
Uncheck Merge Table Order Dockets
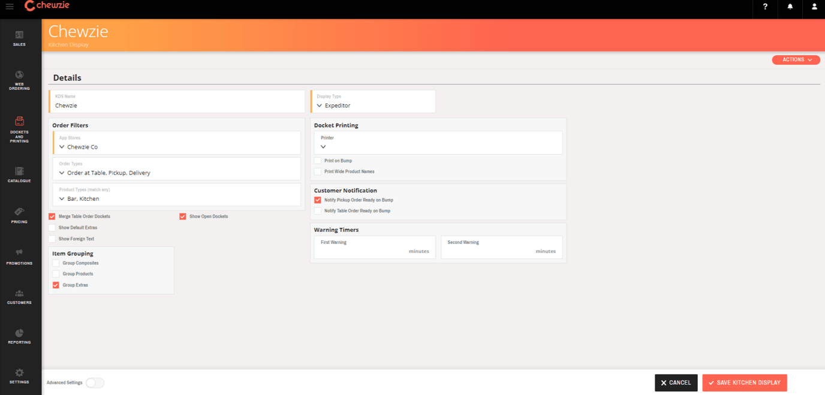point(52,216)
